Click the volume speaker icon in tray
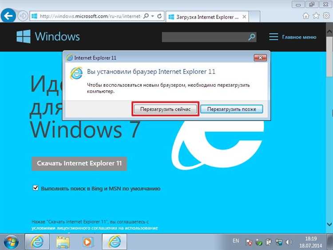 coord(289,242)
